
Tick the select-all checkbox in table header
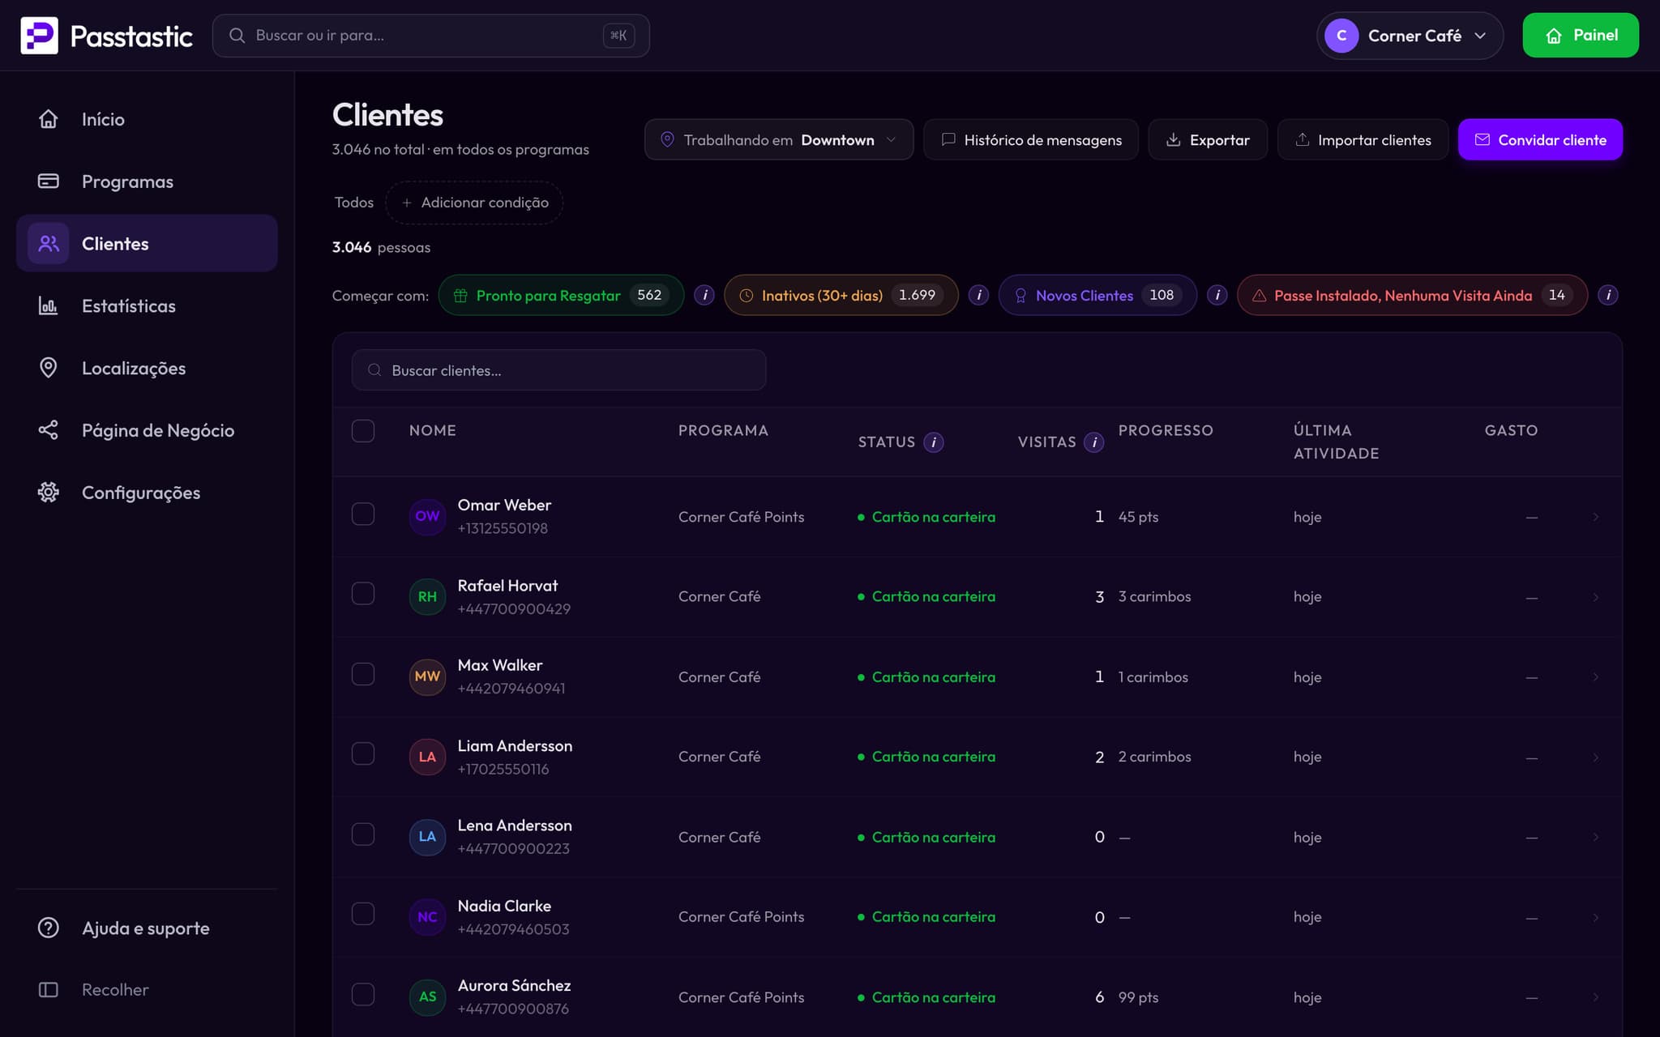click(363, 431)
